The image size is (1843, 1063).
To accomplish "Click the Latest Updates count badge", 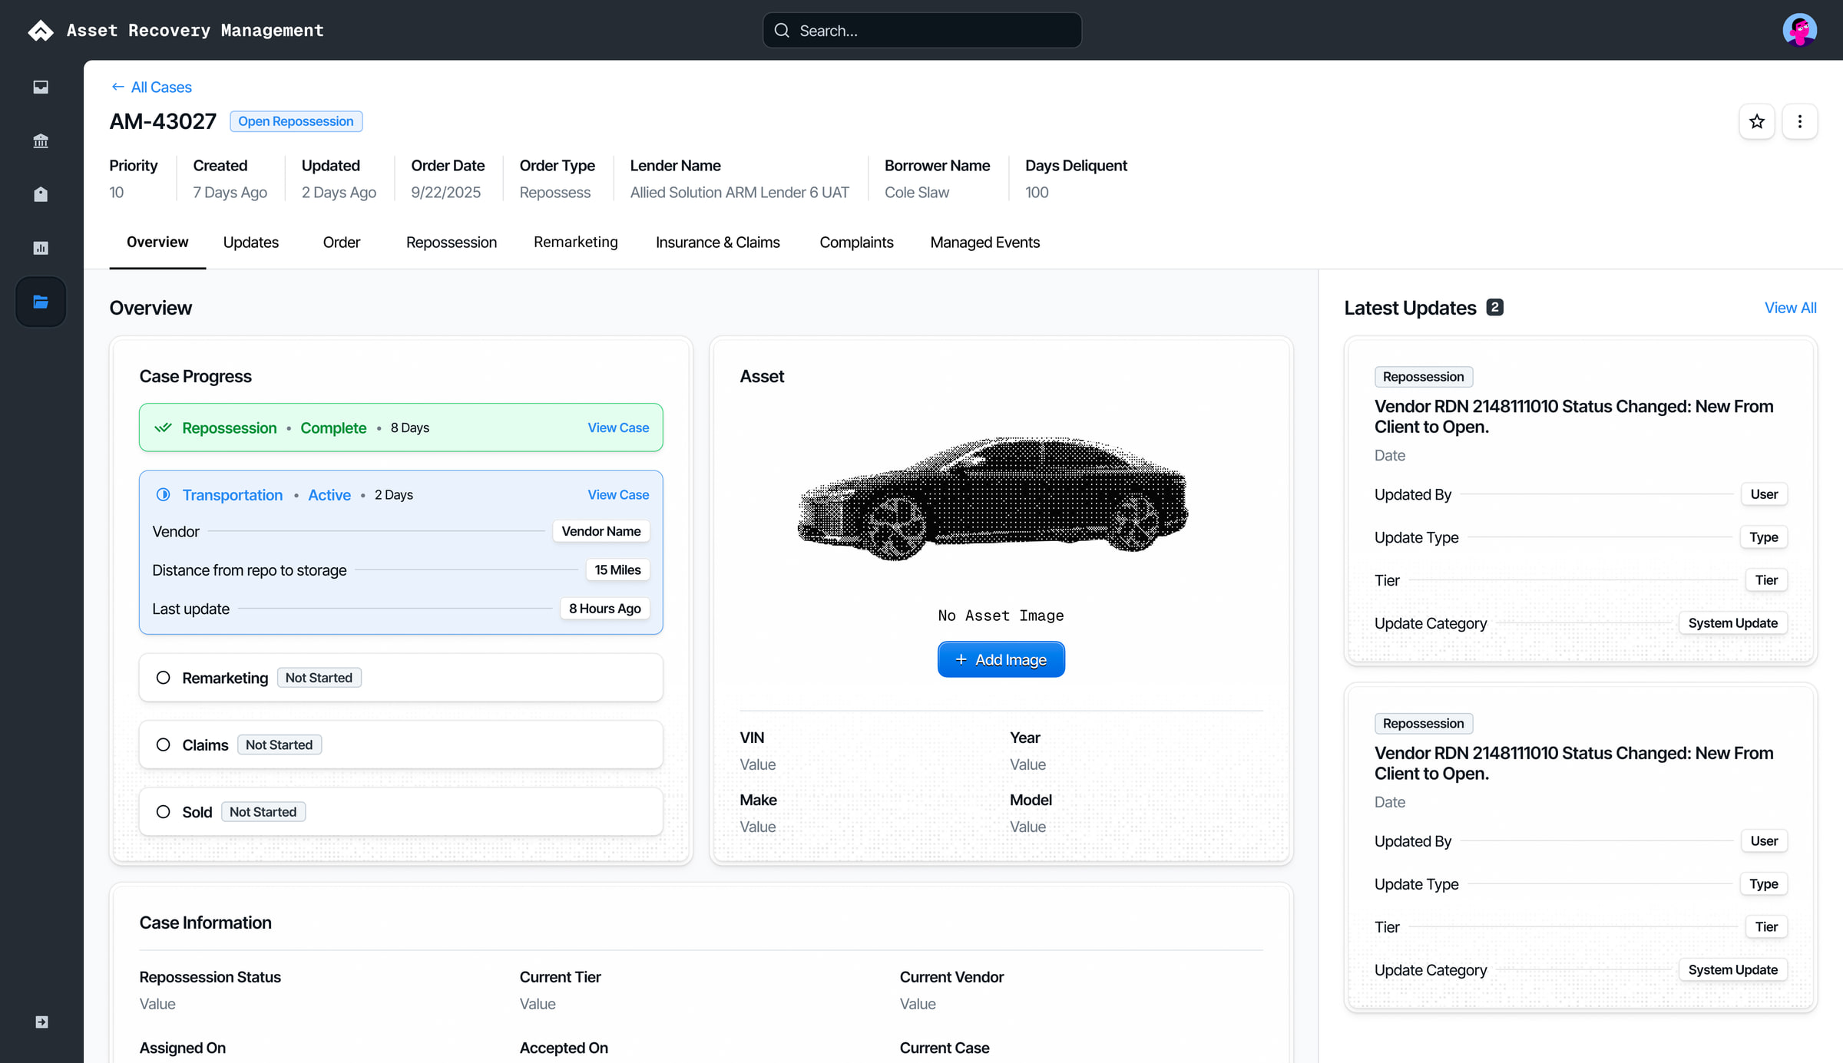I will (1494, 307).
